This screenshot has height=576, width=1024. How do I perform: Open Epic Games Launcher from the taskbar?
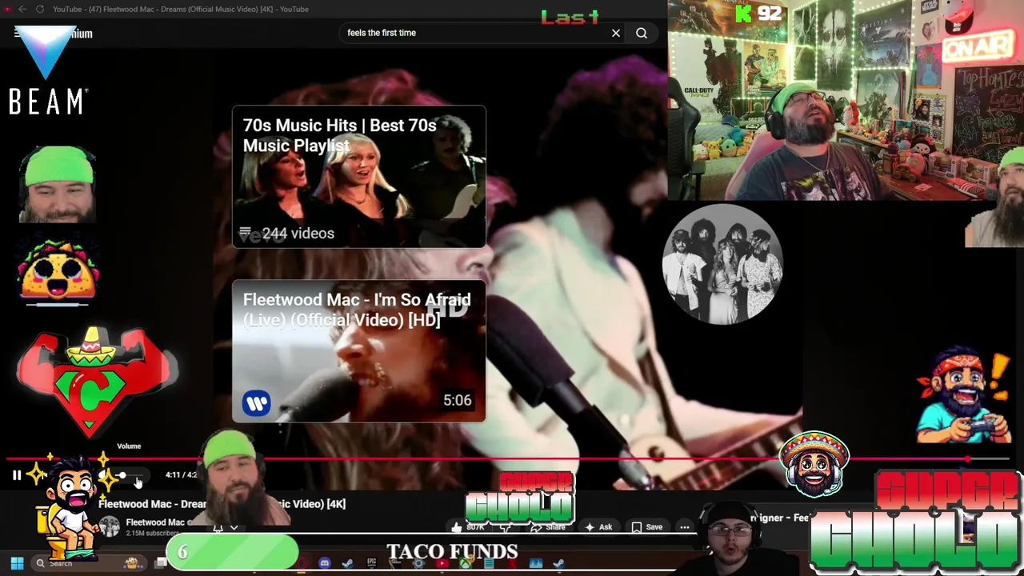(x=371, y=563)
